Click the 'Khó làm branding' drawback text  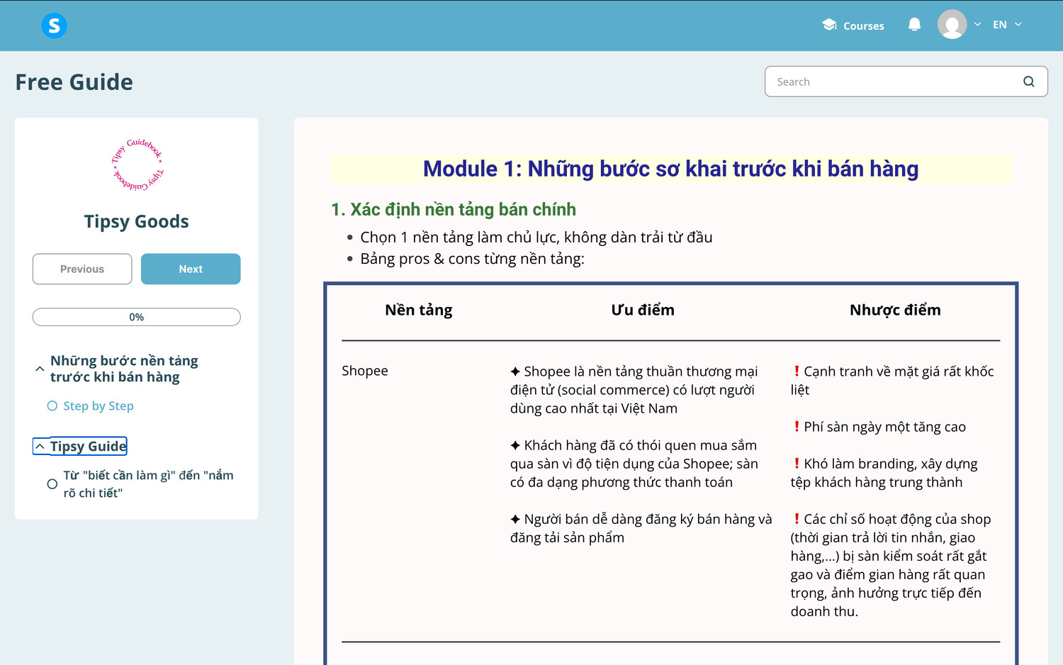884,473
